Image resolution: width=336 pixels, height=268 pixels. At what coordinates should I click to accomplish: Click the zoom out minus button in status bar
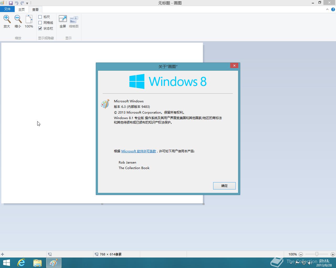pos(301,254)
